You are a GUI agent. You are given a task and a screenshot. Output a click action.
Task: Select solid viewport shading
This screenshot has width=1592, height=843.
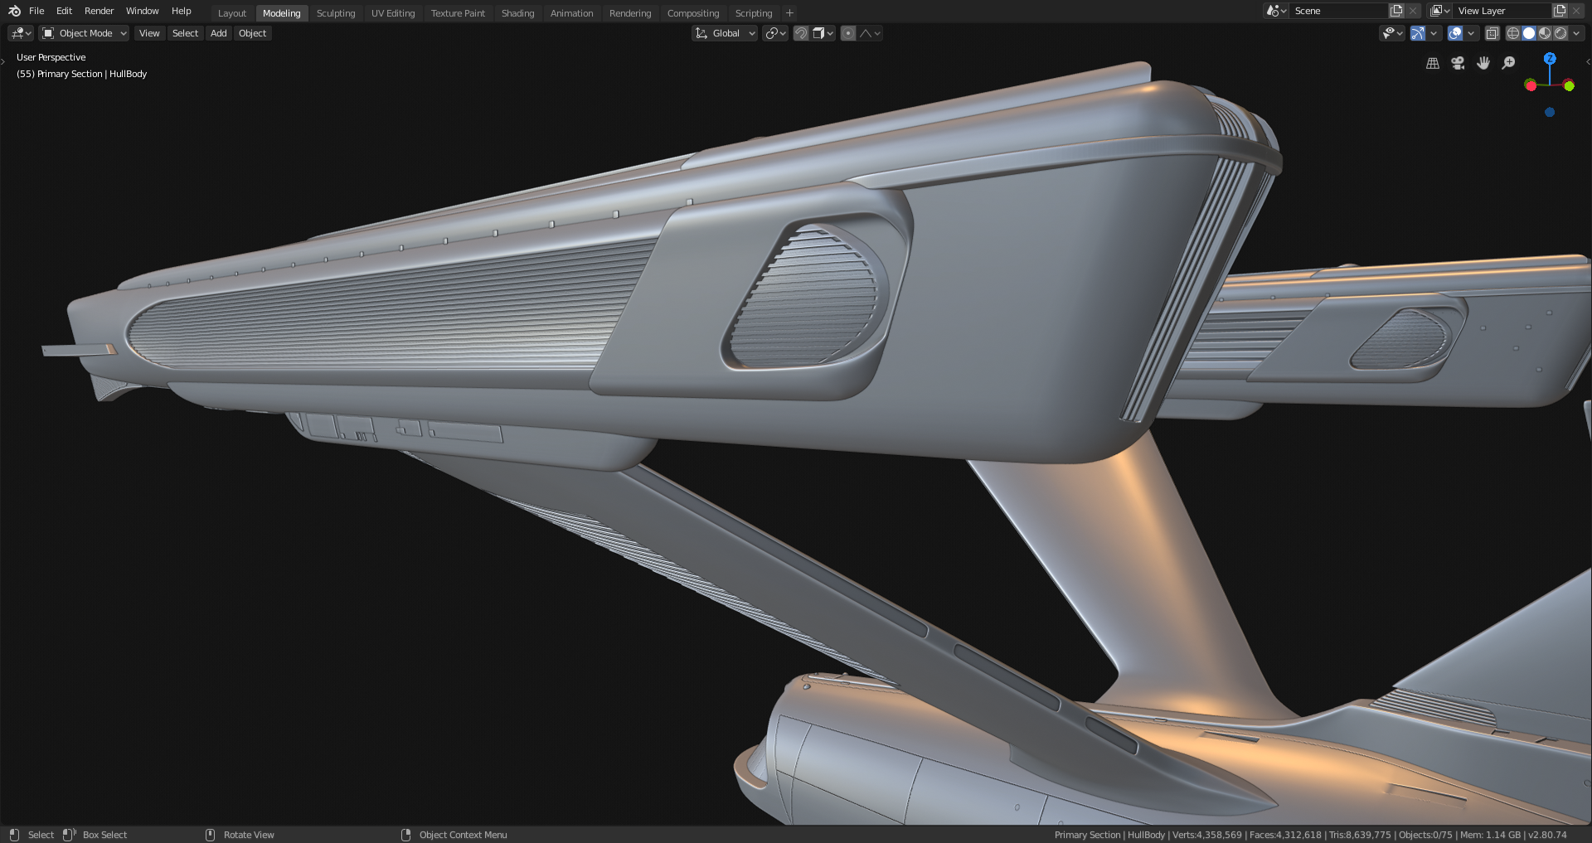pyautogui.click(x=1529, y=33)
